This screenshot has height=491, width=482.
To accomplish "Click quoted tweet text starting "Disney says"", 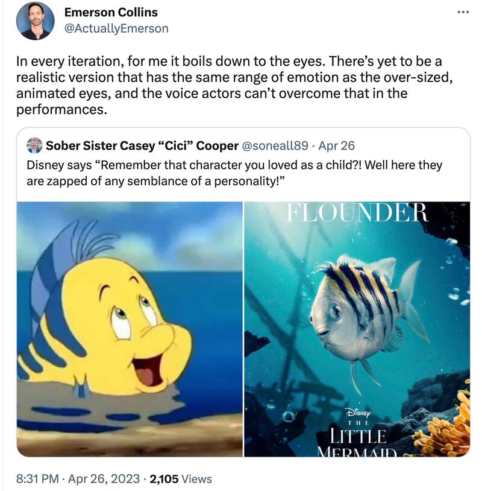I will 234,172.
